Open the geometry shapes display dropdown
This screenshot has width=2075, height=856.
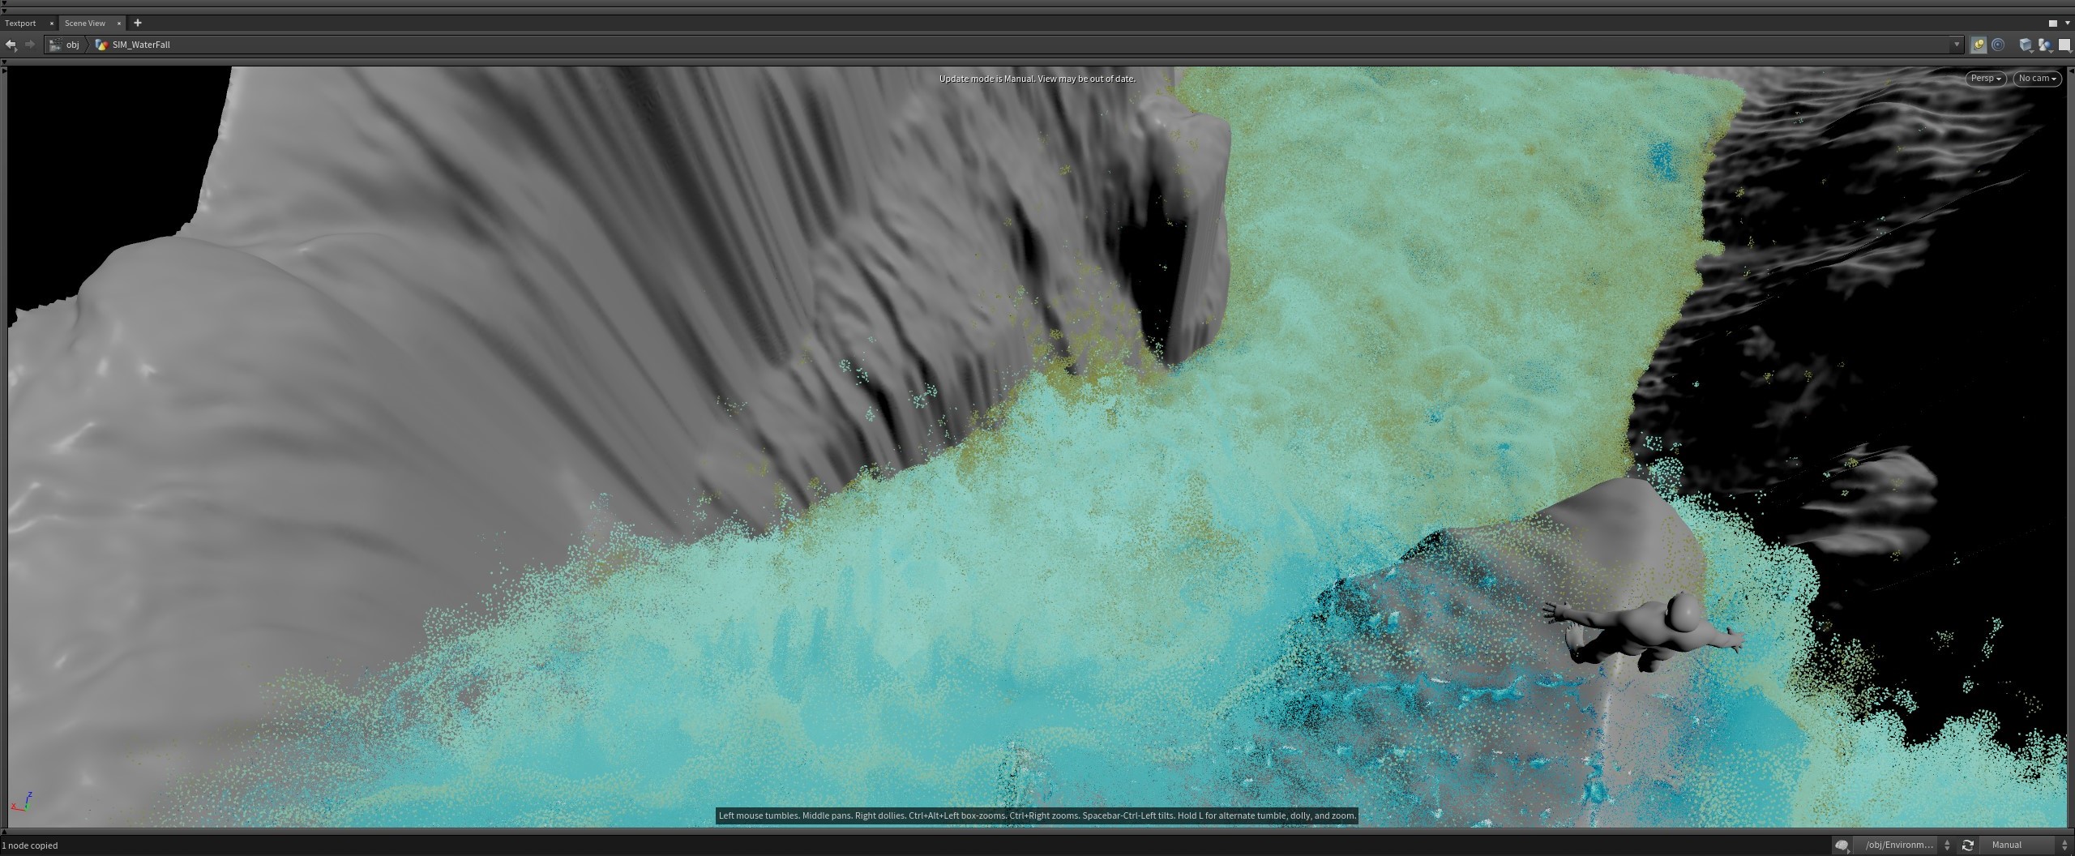2045,45
